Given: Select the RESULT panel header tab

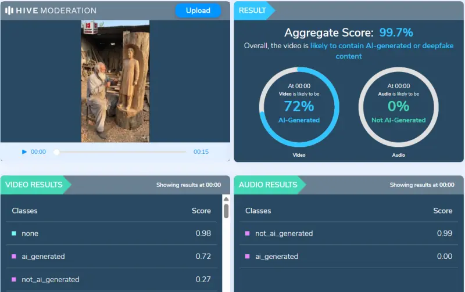Looking at the screenshot, I should pos(253,10).
